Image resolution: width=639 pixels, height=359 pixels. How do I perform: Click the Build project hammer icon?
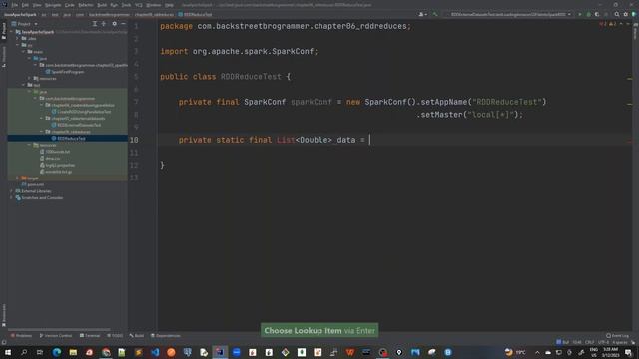tap(435, 15)
